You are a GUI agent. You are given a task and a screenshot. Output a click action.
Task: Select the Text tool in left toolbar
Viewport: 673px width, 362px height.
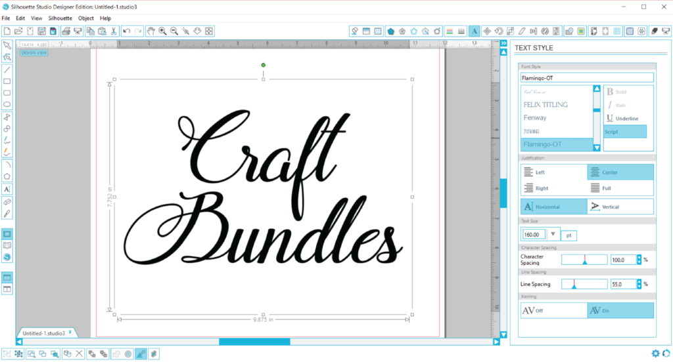click(x=7, y=189)
